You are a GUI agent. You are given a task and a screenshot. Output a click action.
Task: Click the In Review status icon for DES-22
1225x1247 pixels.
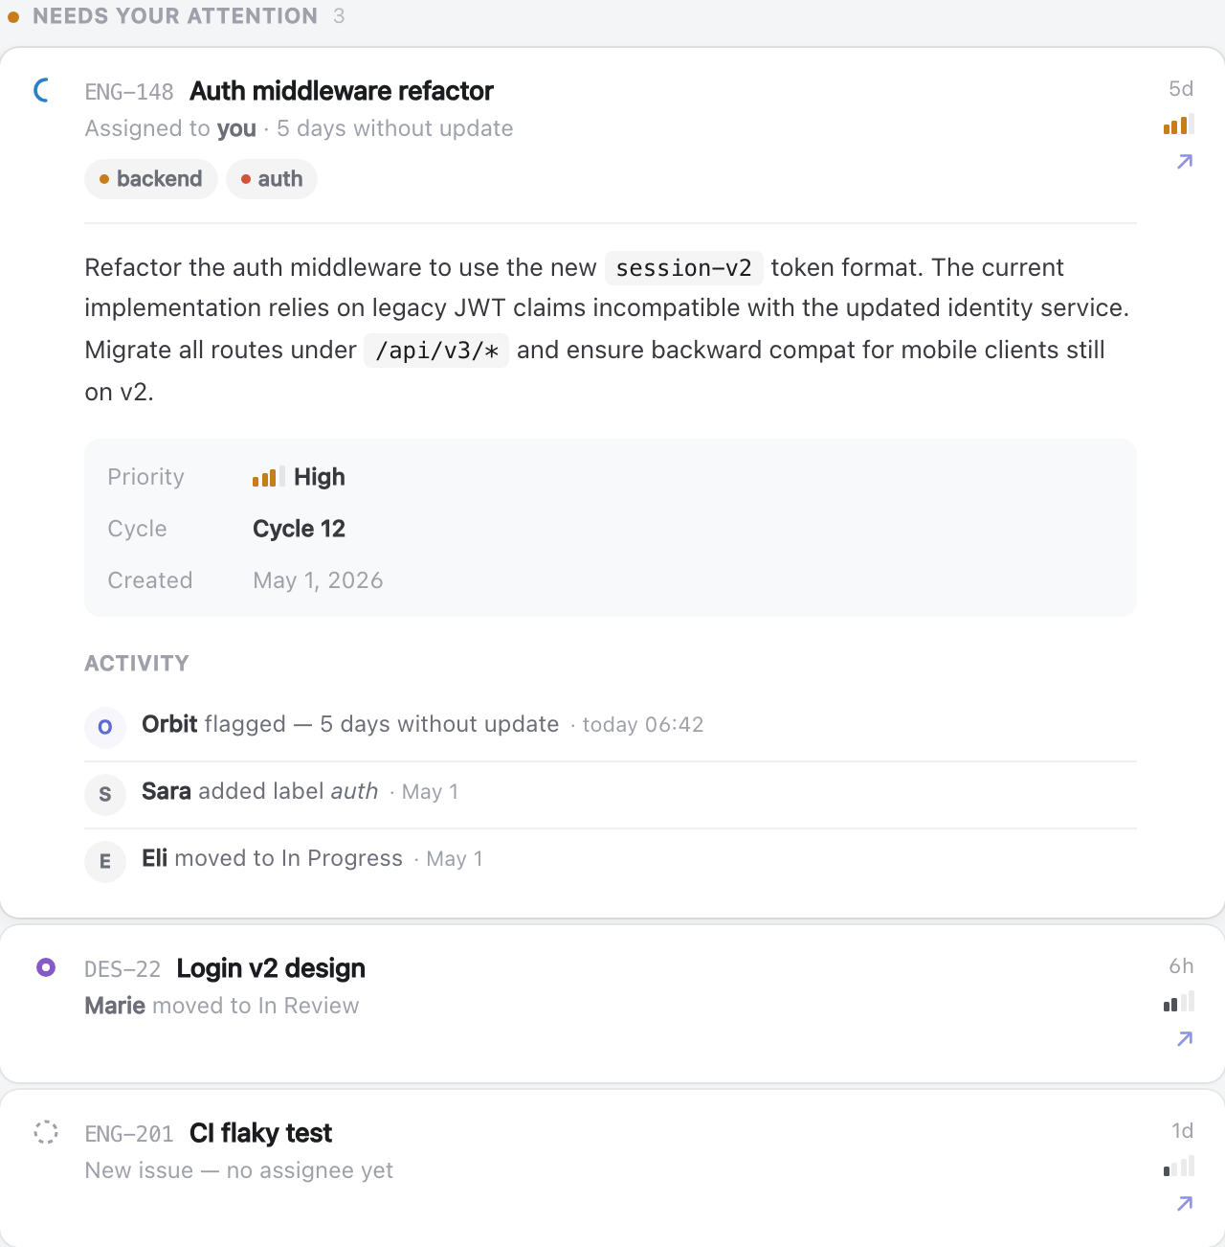(x=46, y=967)
